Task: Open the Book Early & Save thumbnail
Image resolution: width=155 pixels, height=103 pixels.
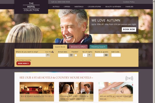Action: [x=37, y=92]
